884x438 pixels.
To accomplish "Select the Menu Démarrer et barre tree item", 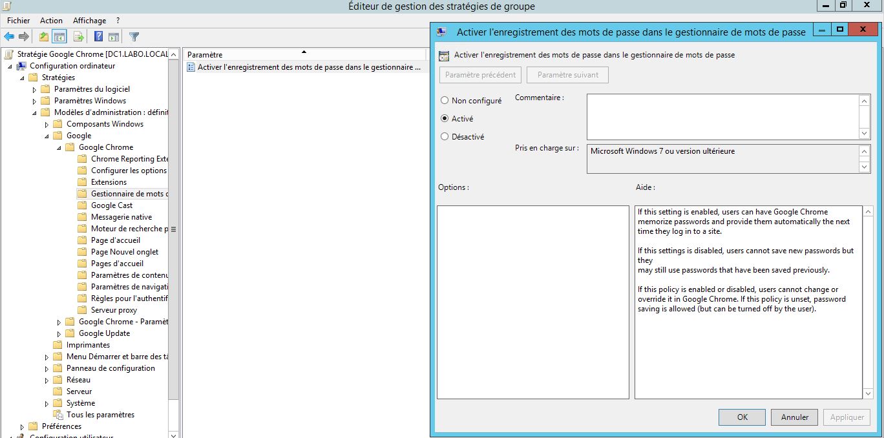I will [117, 357].
